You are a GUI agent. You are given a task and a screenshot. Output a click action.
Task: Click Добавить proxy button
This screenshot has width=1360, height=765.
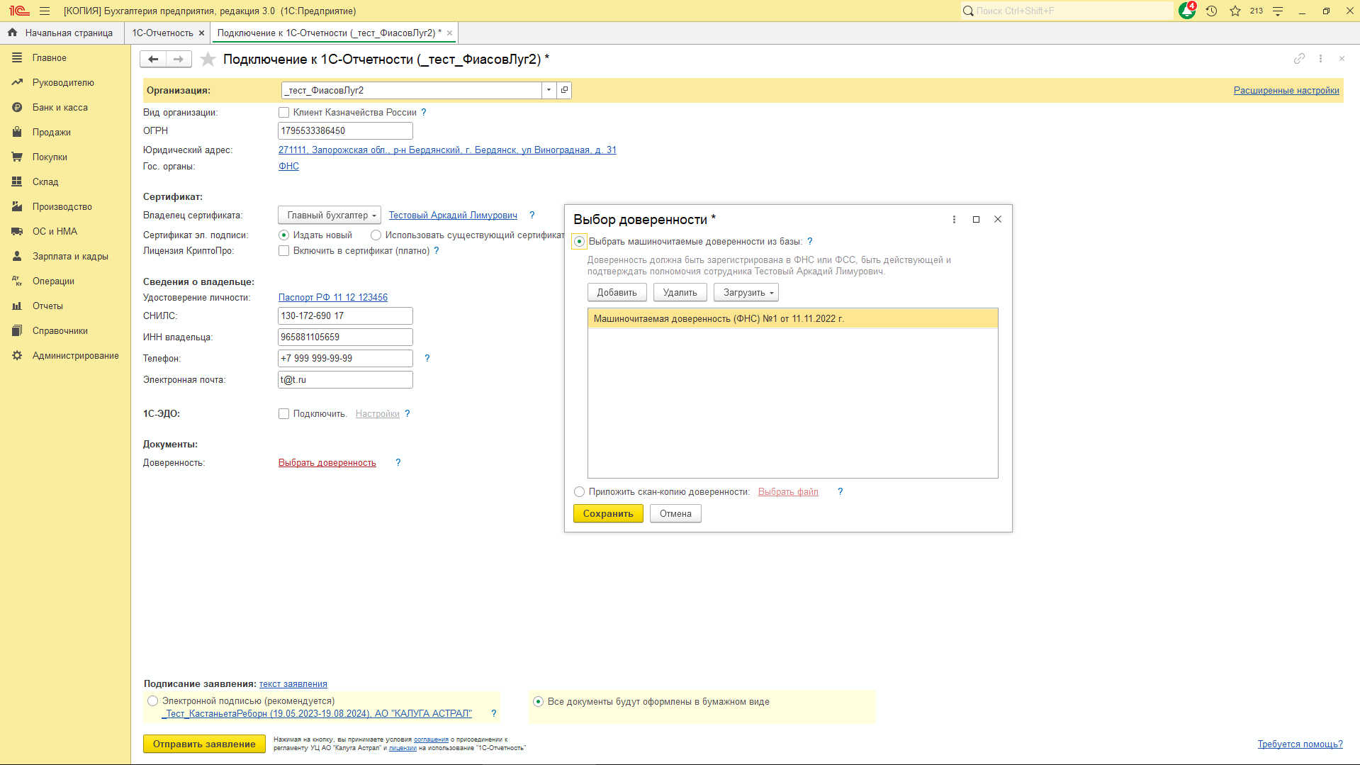pos(617,292)
